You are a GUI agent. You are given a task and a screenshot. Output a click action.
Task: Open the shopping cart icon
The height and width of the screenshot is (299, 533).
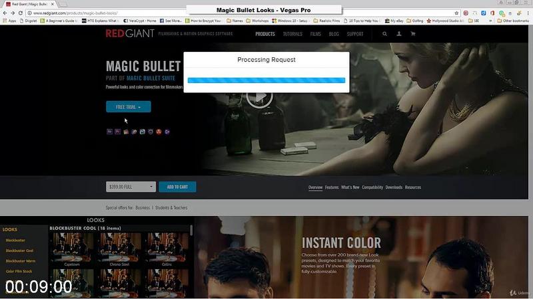point(413,34)
